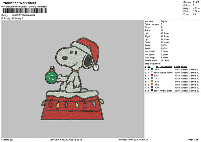
Task: Click the 'Amber Black' description
Action: click(x=166, y=91)
